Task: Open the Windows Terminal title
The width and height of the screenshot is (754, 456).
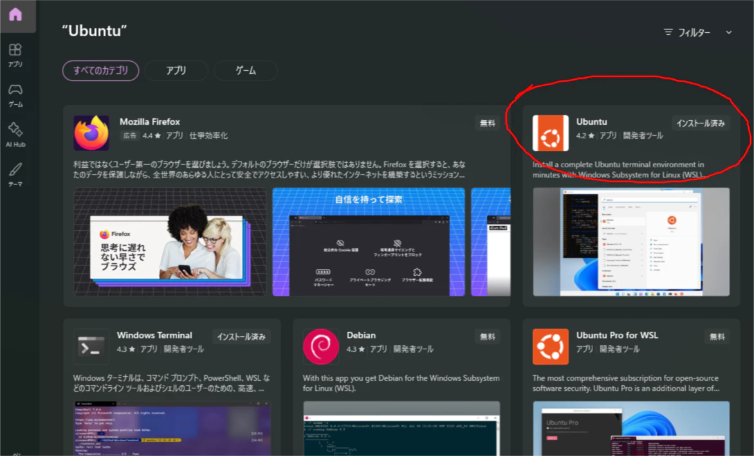Action: coord(154,335)
